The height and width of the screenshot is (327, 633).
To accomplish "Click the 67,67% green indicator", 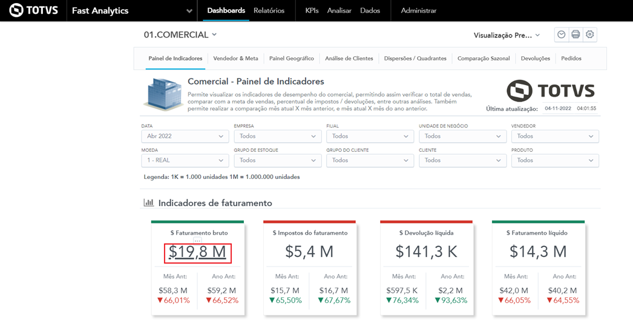I will point(334,300).
